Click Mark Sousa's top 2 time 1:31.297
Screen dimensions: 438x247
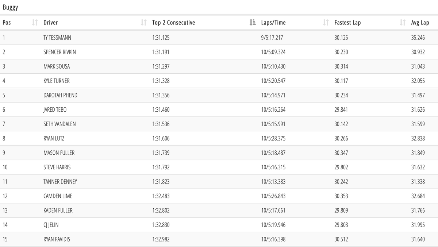pyautogui.click(x=161, y=66)
